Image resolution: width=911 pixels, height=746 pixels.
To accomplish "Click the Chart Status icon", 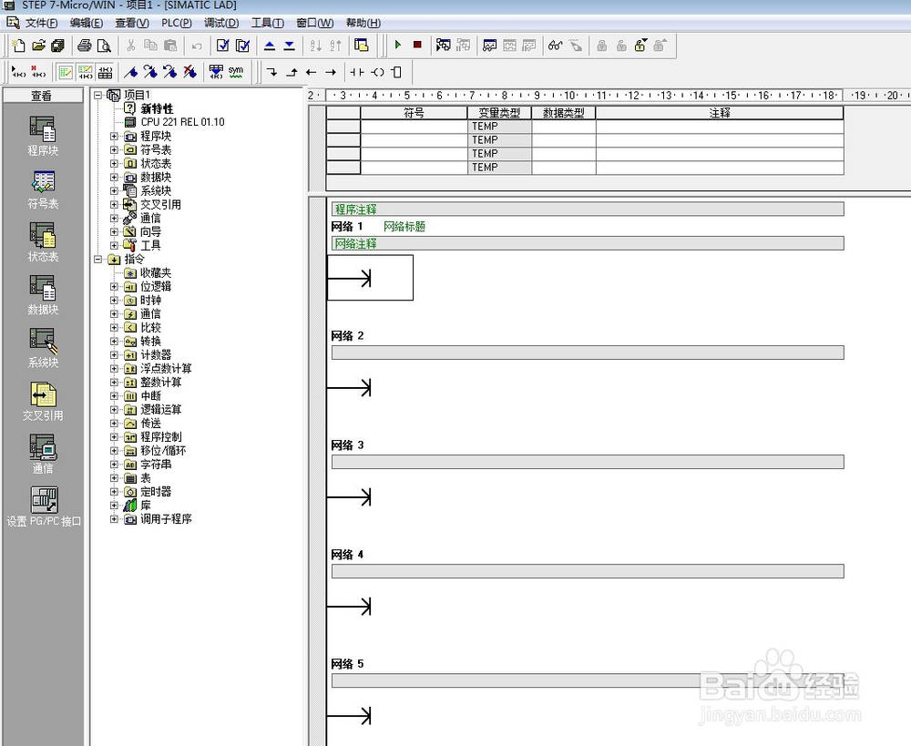I will tap(490, 46).
